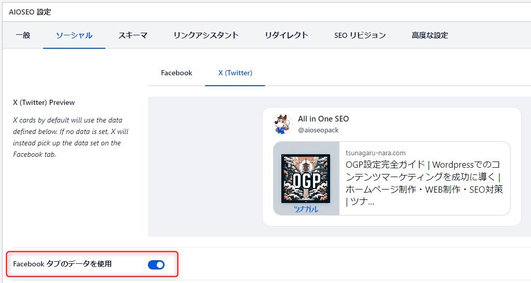531x283 pixels.
Task: Click the blue ツナガル logo under the image
Action: [x=306, y=210]
